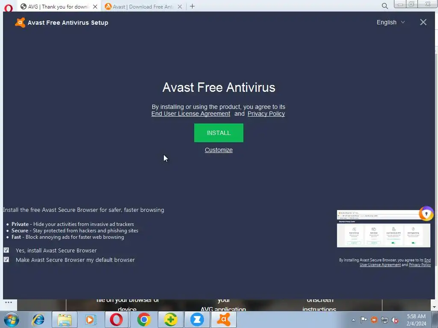Click the Avast Secure Browser preview thumbnail
Image resolution: width=438 pixels, height=328 pixels.
[x=384, y=229]
